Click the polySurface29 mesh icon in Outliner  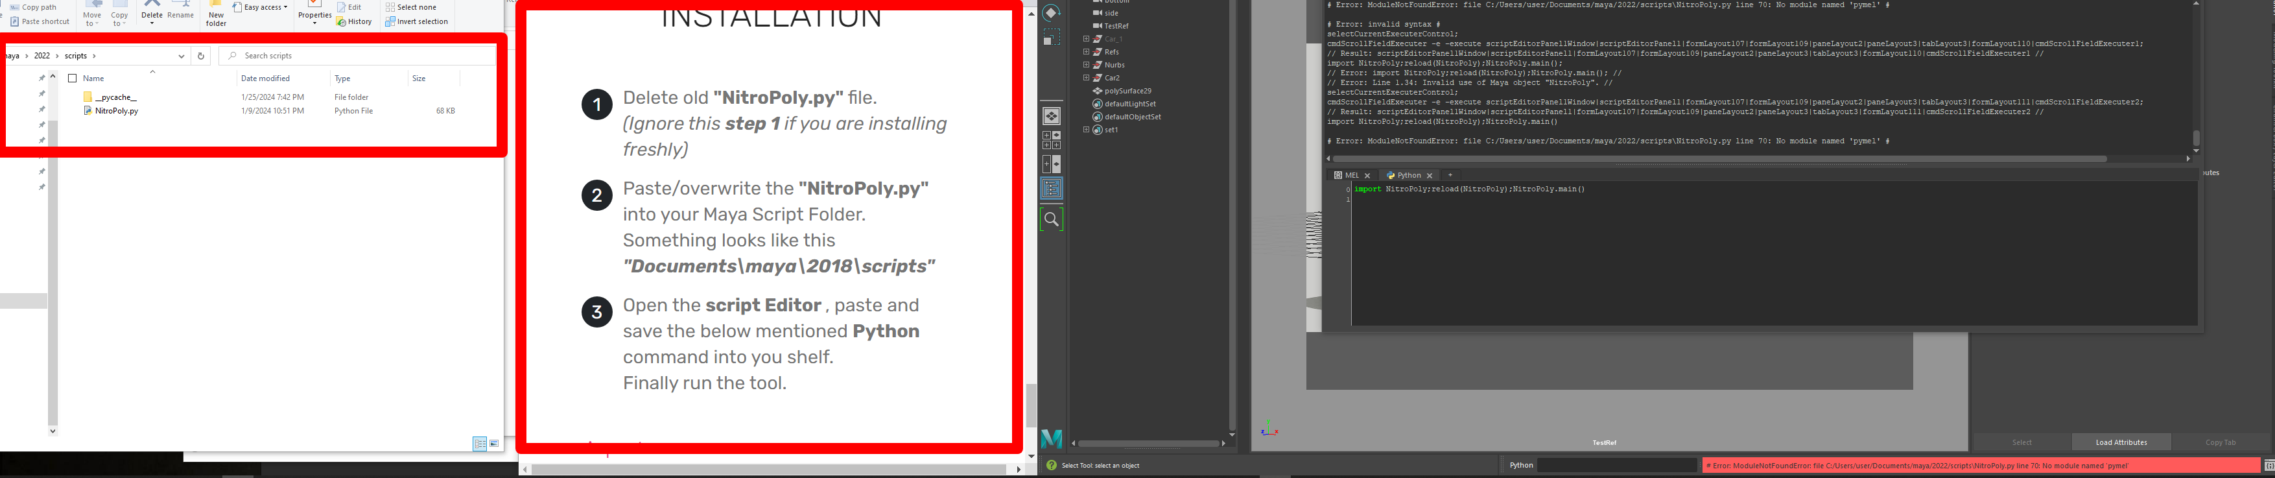coord(1098,91)
